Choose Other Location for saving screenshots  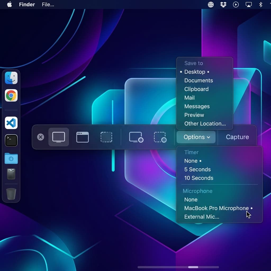click(205, 124)
